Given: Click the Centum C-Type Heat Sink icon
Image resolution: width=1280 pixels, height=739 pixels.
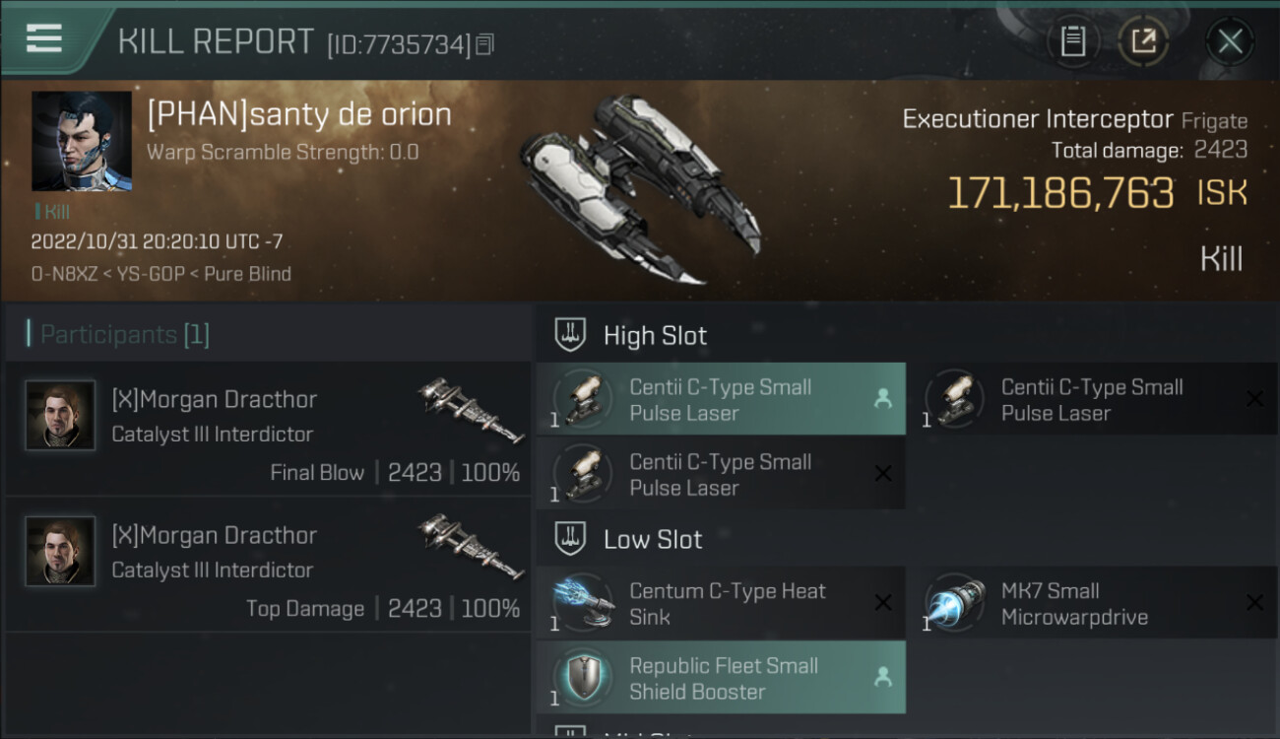Looking at the screenshot, I should (584, 603).
